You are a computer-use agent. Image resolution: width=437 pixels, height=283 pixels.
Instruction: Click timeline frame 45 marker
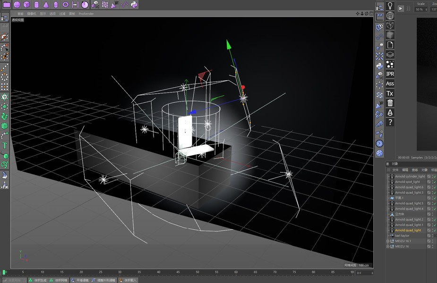pos(178,272)
